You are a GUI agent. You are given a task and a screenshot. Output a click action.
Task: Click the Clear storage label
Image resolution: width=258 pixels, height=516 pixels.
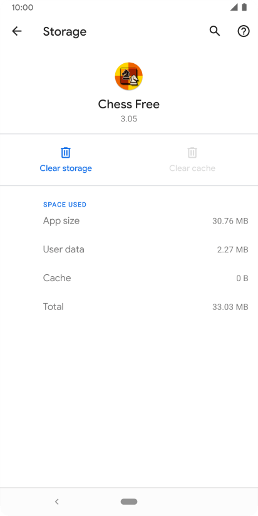(66, 168)
